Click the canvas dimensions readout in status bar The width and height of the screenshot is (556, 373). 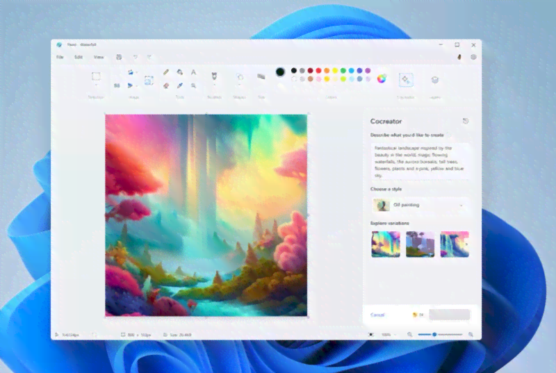136,334
